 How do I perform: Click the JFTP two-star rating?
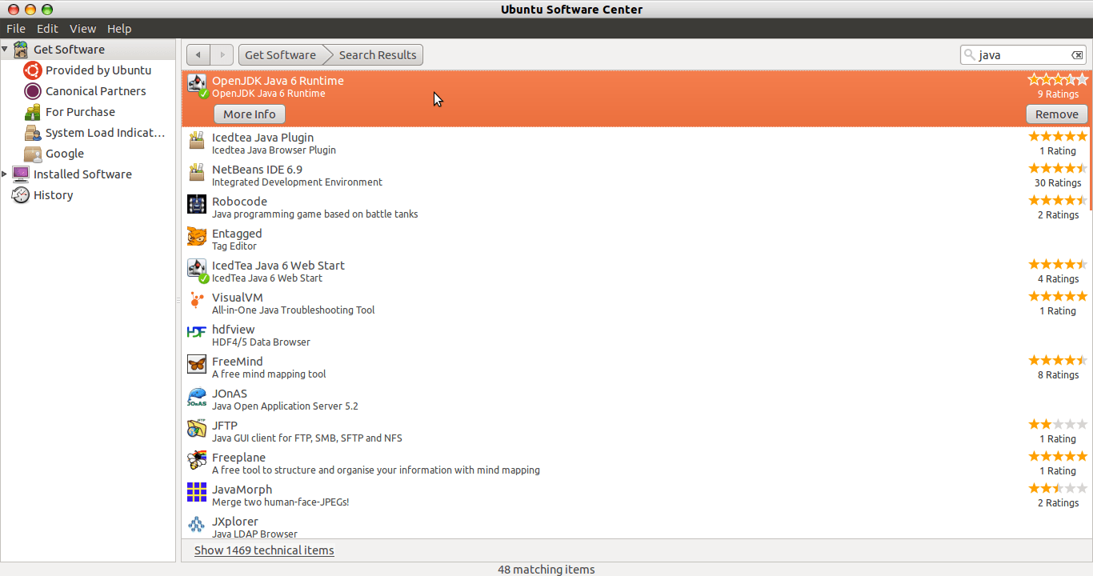coord(1058,424)
